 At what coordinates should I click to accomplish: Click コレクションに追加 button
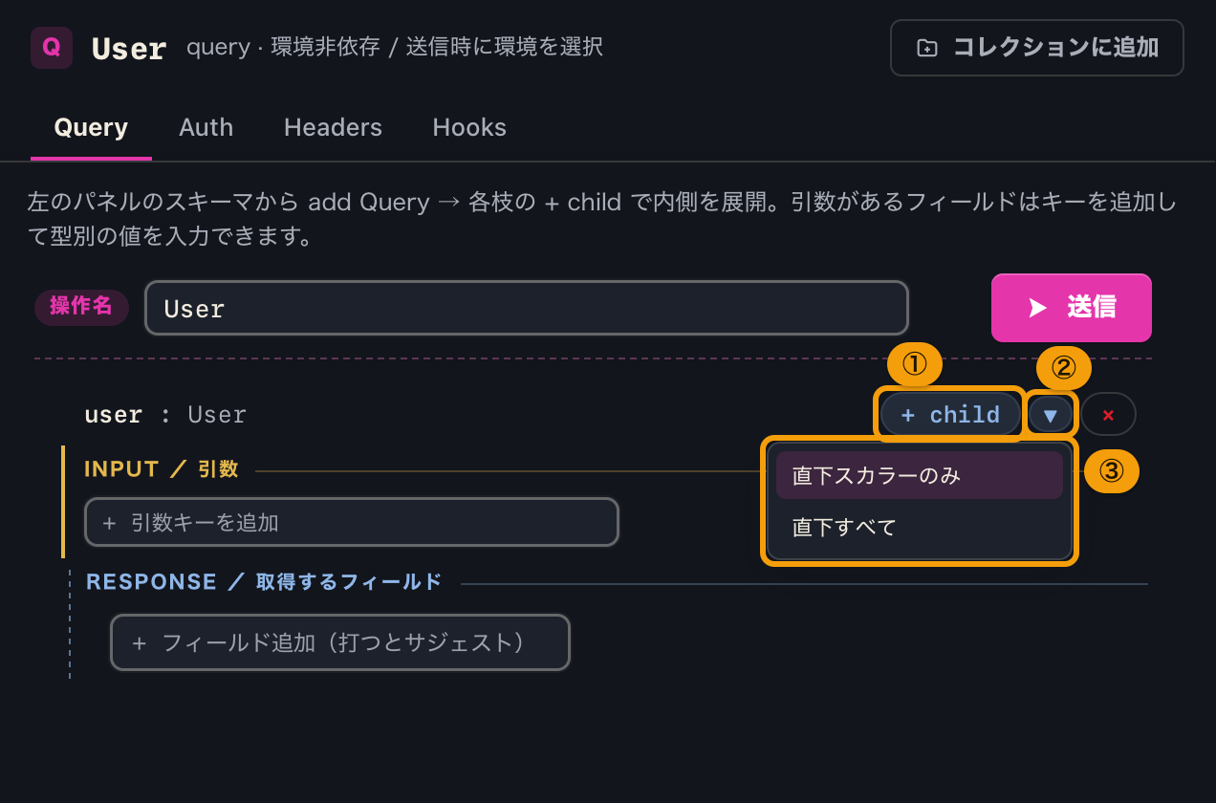(1037, 48)
